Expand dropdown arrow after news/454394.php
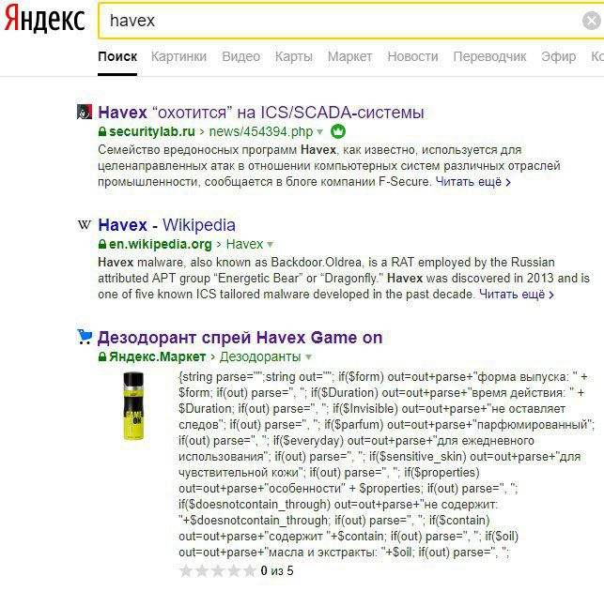Image resolution: width=604 pixels, height=591 pixels. 319,132
